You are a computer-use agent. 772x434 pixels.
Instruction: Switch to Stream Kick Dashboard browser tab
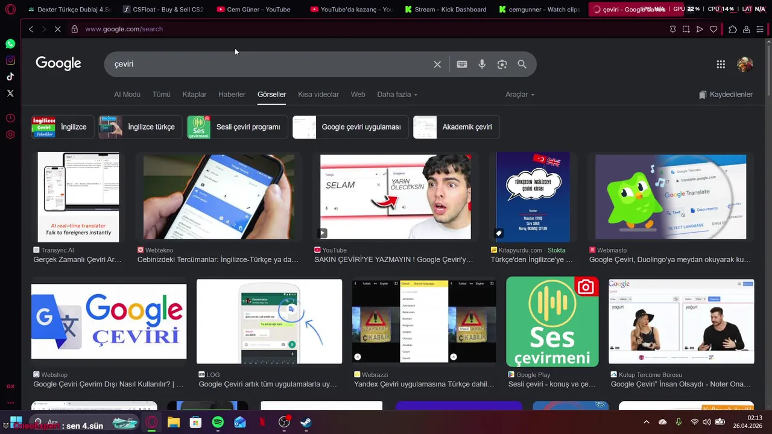pos(446,9)
